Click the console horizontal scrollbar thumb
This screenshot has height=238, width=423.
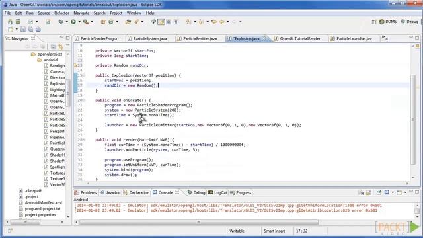click(199, 222)
